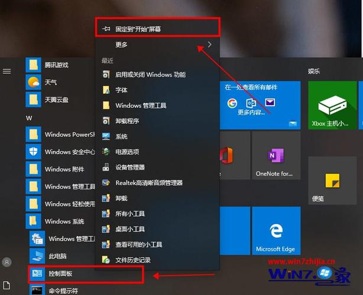This screenshot has width=363, height=295.
Task: Collapse the Windows 系统 folder
Action: pyautogui.click(x=60, y=221)
